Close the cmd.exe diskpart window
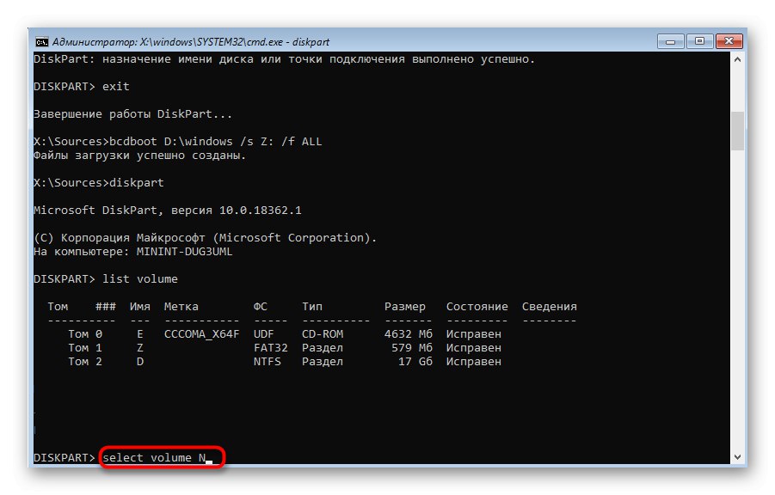This screenshot has height=495, width=775. (x=729, y=41)
